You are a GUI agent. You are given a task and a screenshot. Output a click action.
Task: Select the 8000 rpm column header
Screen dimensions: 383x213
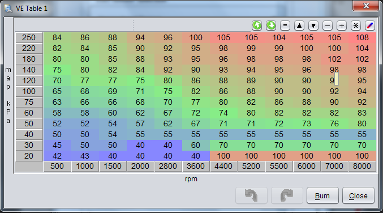pyautogui.click(x=362, y=167)
